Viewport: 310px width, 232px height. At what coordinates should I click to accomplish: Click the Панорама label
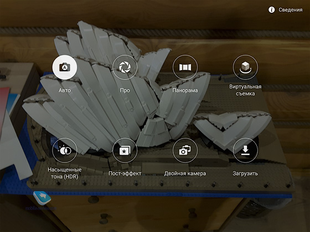[185, 91]
